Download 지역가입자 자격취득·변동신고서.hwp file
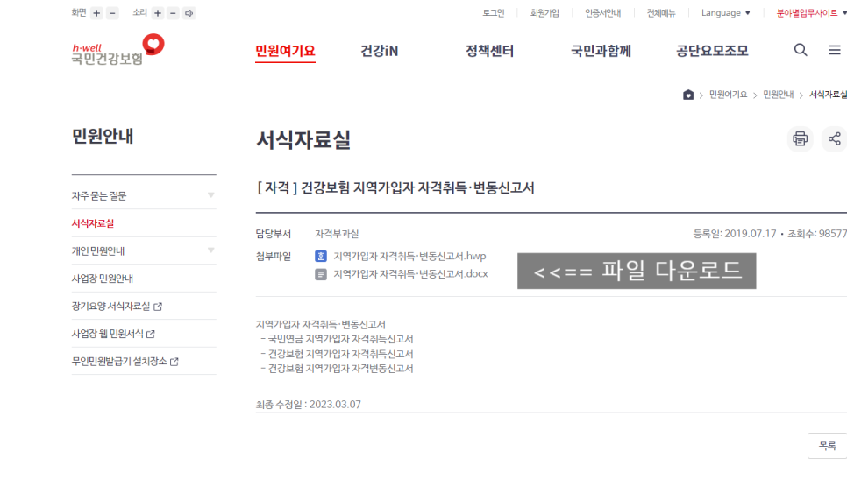847x501 pixels. pyautogui.click(x=409, y=257)
